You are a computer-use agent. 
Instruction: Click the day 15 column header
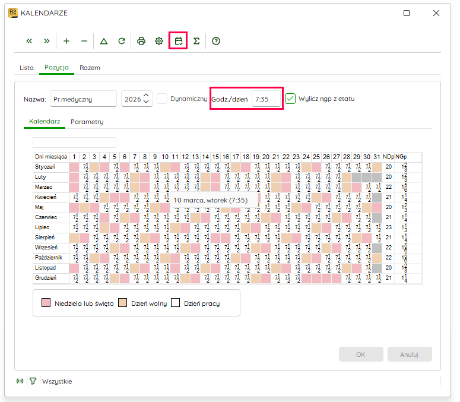coord(215,157)
